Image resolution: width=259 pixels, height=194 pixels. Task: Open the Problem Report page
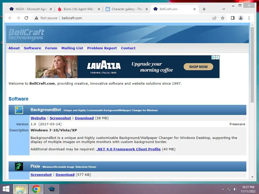click(x=102, y=48)
